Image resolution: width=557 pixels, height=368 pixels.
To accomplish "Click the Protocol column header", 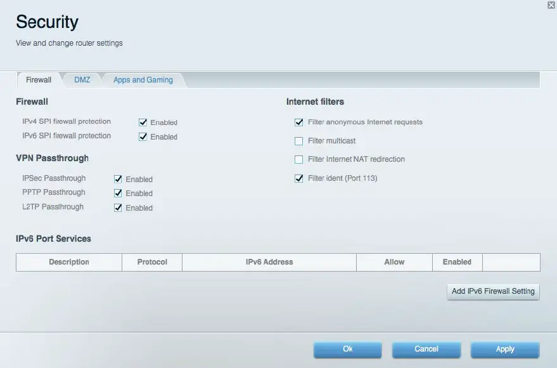I will 152,262.
